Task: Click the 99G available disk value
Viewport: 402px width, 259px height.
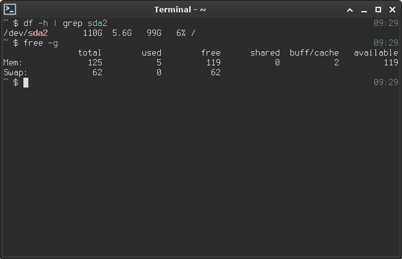Action: coord(154,33)
